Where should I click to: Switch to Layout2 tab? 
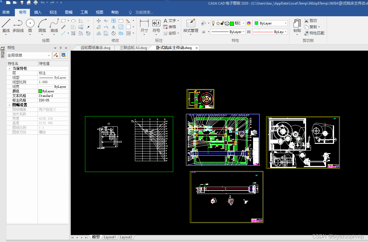tap(126, 237)
